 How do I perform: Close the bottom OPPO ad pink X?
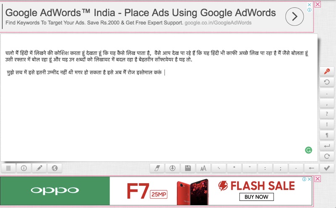pos(318,179)
